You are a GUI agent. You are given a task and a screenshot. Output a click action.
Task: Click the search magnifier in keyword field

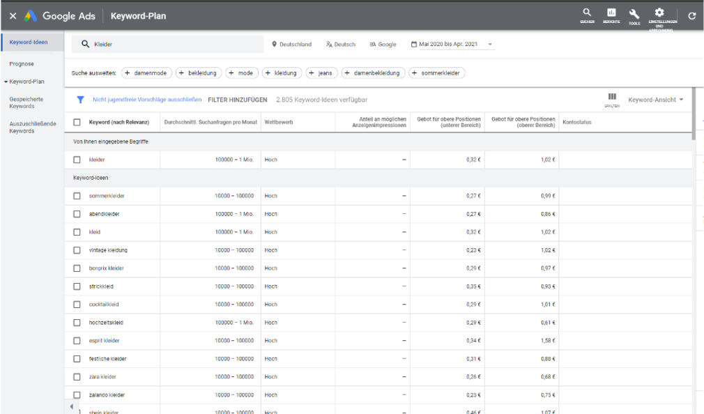pos(85,44)
